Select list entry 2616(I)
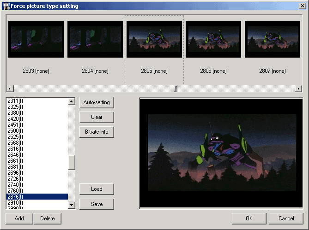 point(37,149)
